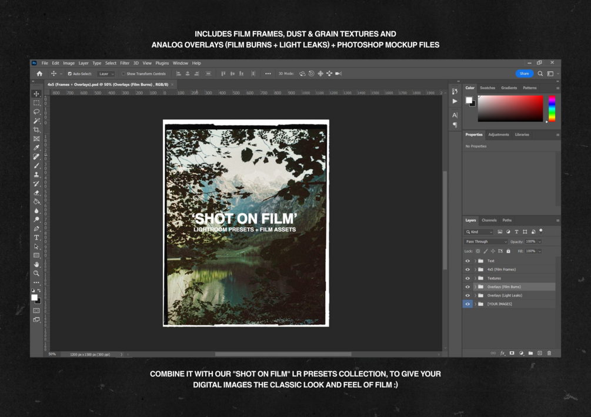Hide the 4x5 (Film Frames) group

coord(468,270)
